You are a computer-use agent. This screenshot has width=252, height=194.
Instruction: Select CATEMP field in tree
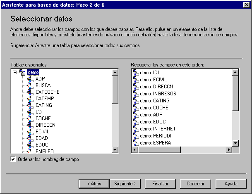(x=45, y=98)
